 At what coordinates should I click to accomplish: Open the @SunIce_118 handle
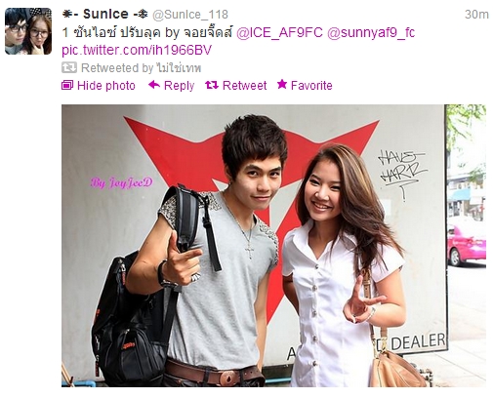point(190,15)
